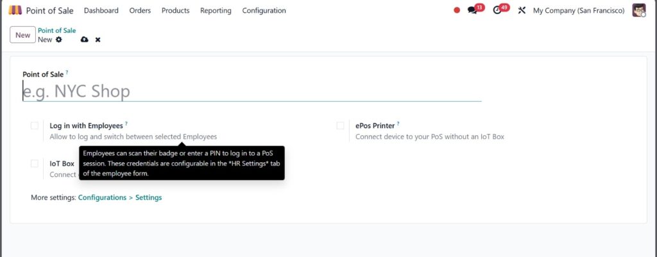Image resolution: width=657 pixels, height=257 pixels.
Task: Enable the Log in with Employees checkbox
Action: click(35, 126)
